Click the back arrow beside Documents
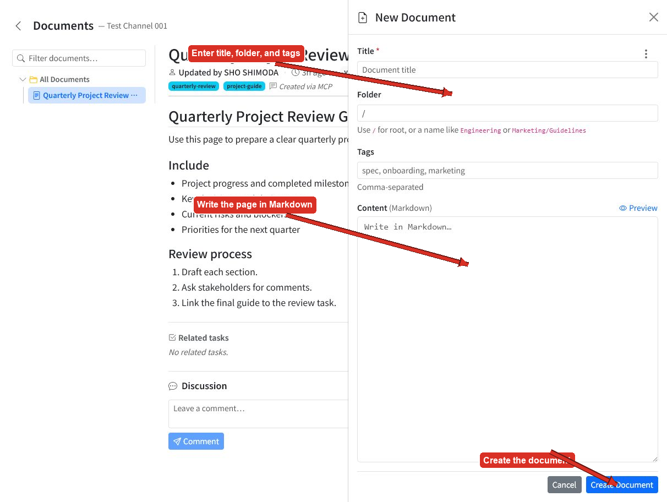The width and height of the screenshot is (667, 502). pos(19,26)
